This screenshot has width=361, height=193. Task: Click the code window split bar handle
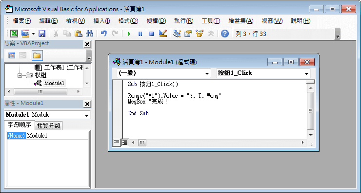pos(311,82)
